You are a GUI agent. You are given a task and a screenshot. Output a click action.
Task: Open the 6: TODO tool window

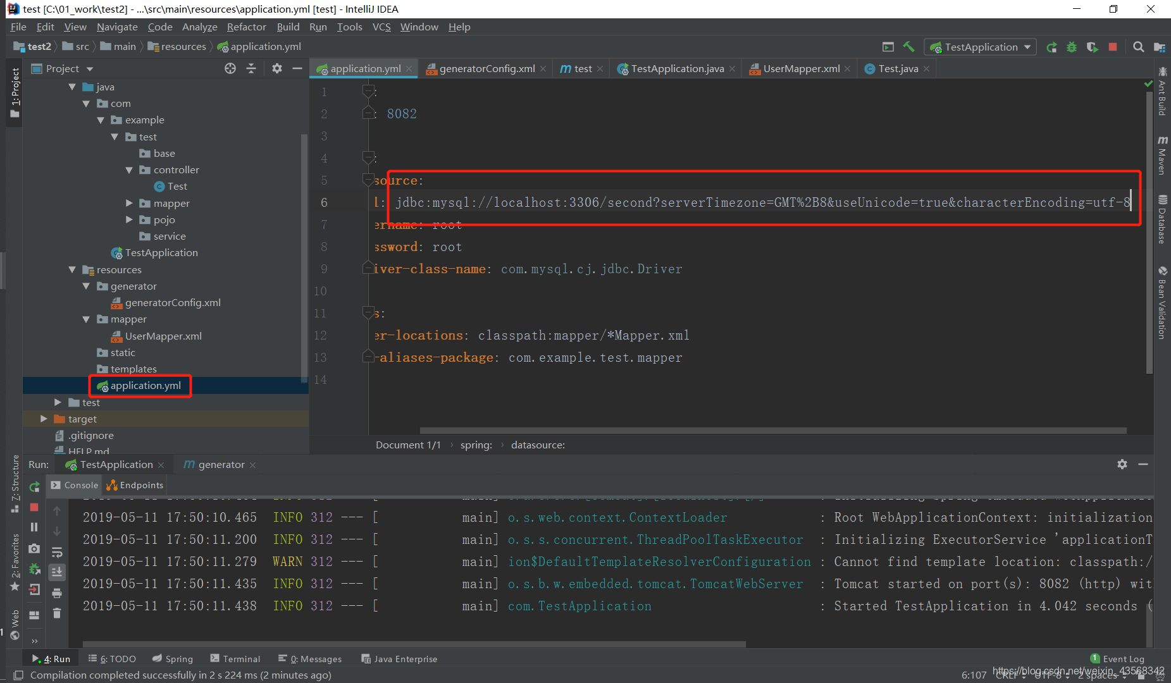pyautogui.click(x=112, y=659)
